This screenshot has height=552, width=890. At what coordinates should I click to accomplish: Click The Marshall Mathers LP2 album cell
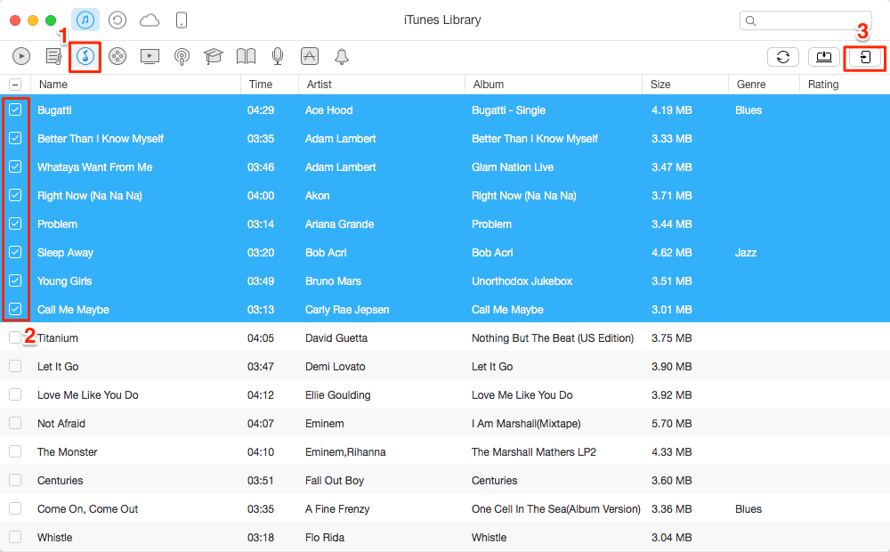534,452
